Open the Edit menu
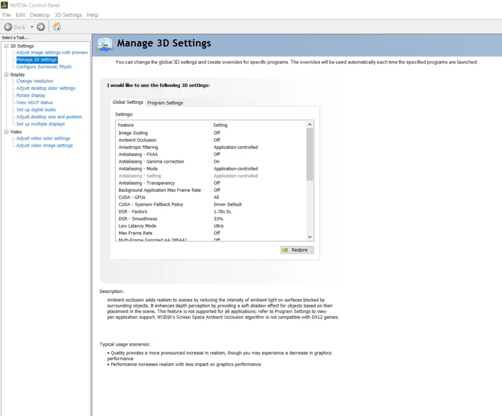This screenshot has height=416, width=502. tap(20, 15)
